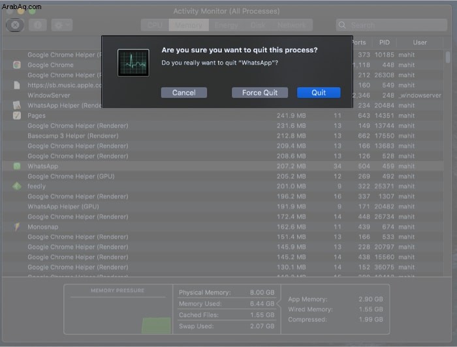Viewport: 457px width, 347px height.
Task: Click the yellow window minimize button
Action: pyautogui.click(x=20, y=11)
